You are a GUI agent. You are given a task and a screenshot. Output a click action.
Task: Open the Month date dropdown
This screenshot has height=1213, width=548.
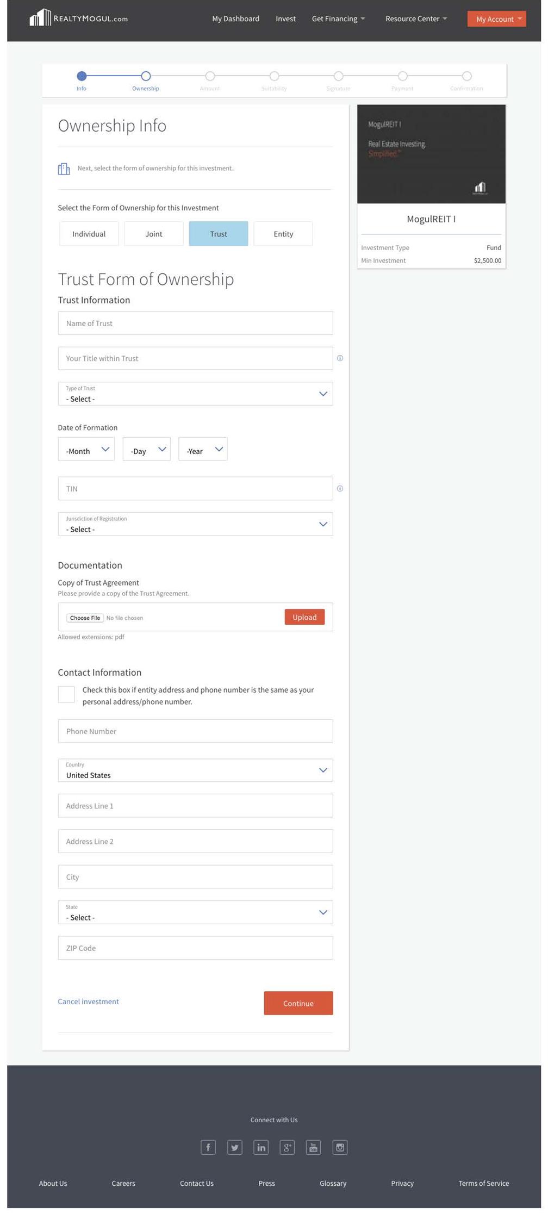click(86, 450)
